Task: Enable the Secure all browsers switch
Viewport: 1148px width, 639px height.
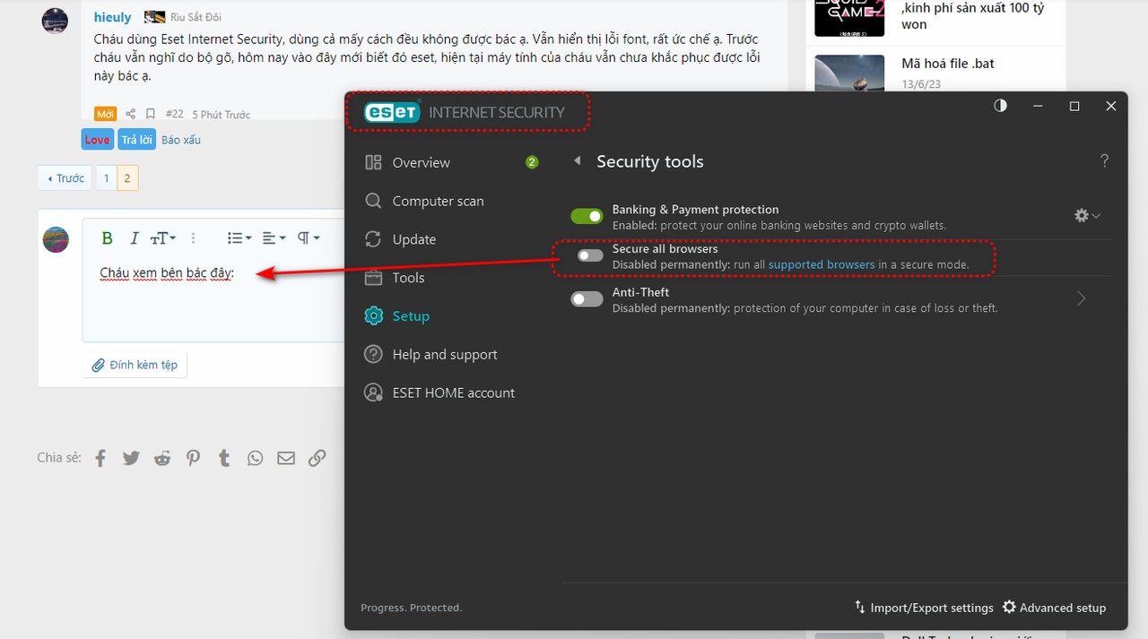Action: 590,255
